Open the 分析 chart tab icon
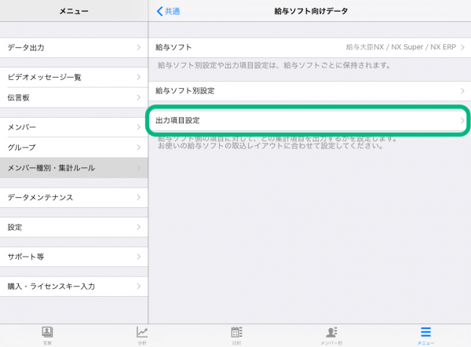 tap(142, 332)
